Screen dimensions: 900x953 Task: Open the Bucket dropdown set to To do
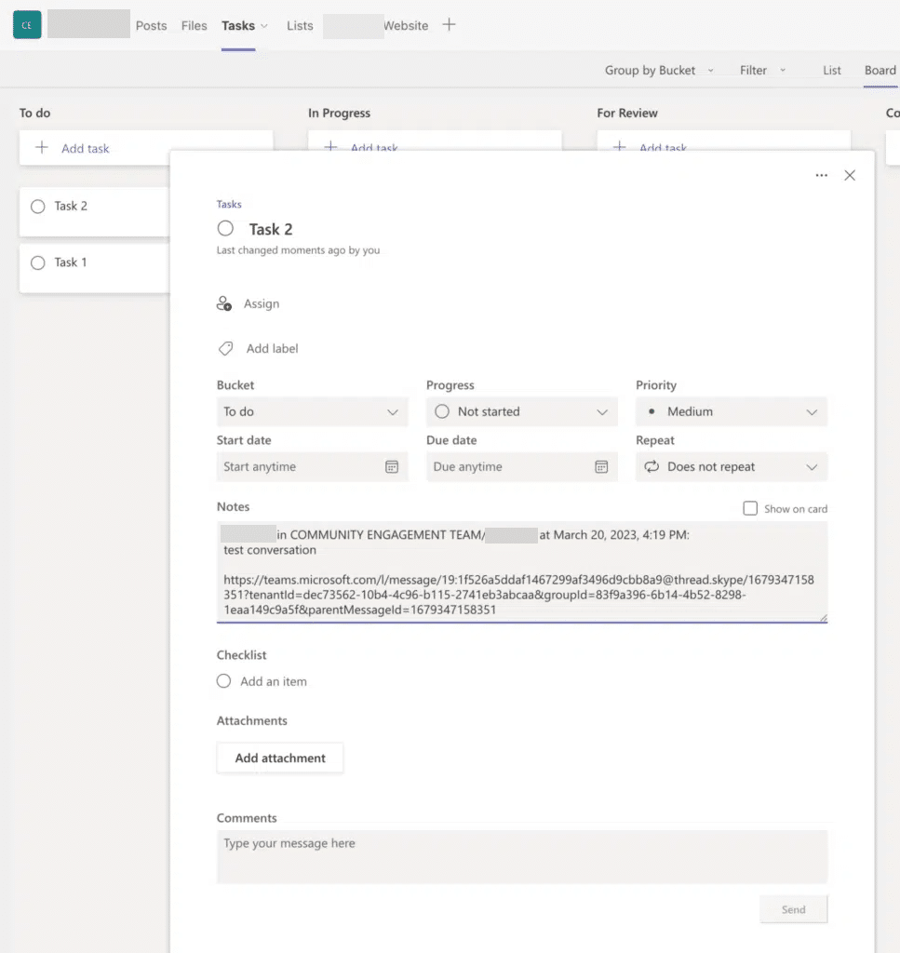coord(312,410)
